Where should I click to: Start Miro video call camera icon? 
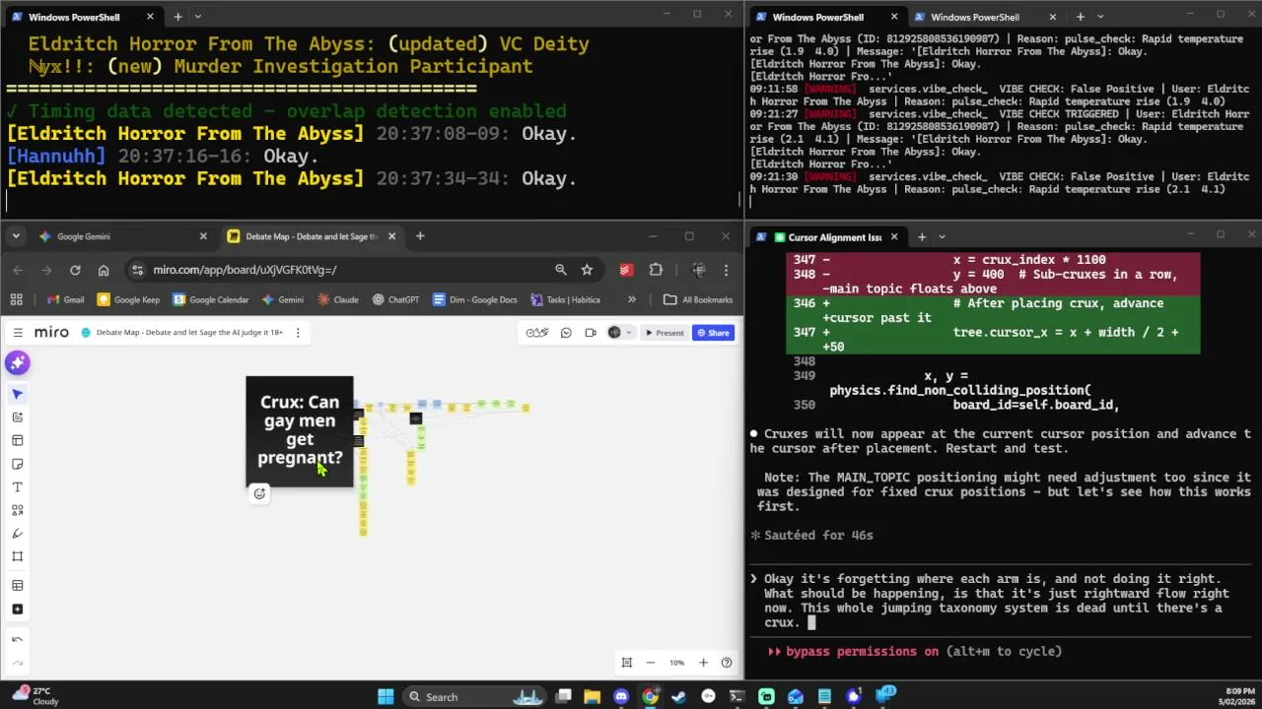pyautogui.click(x=591, y=333)
